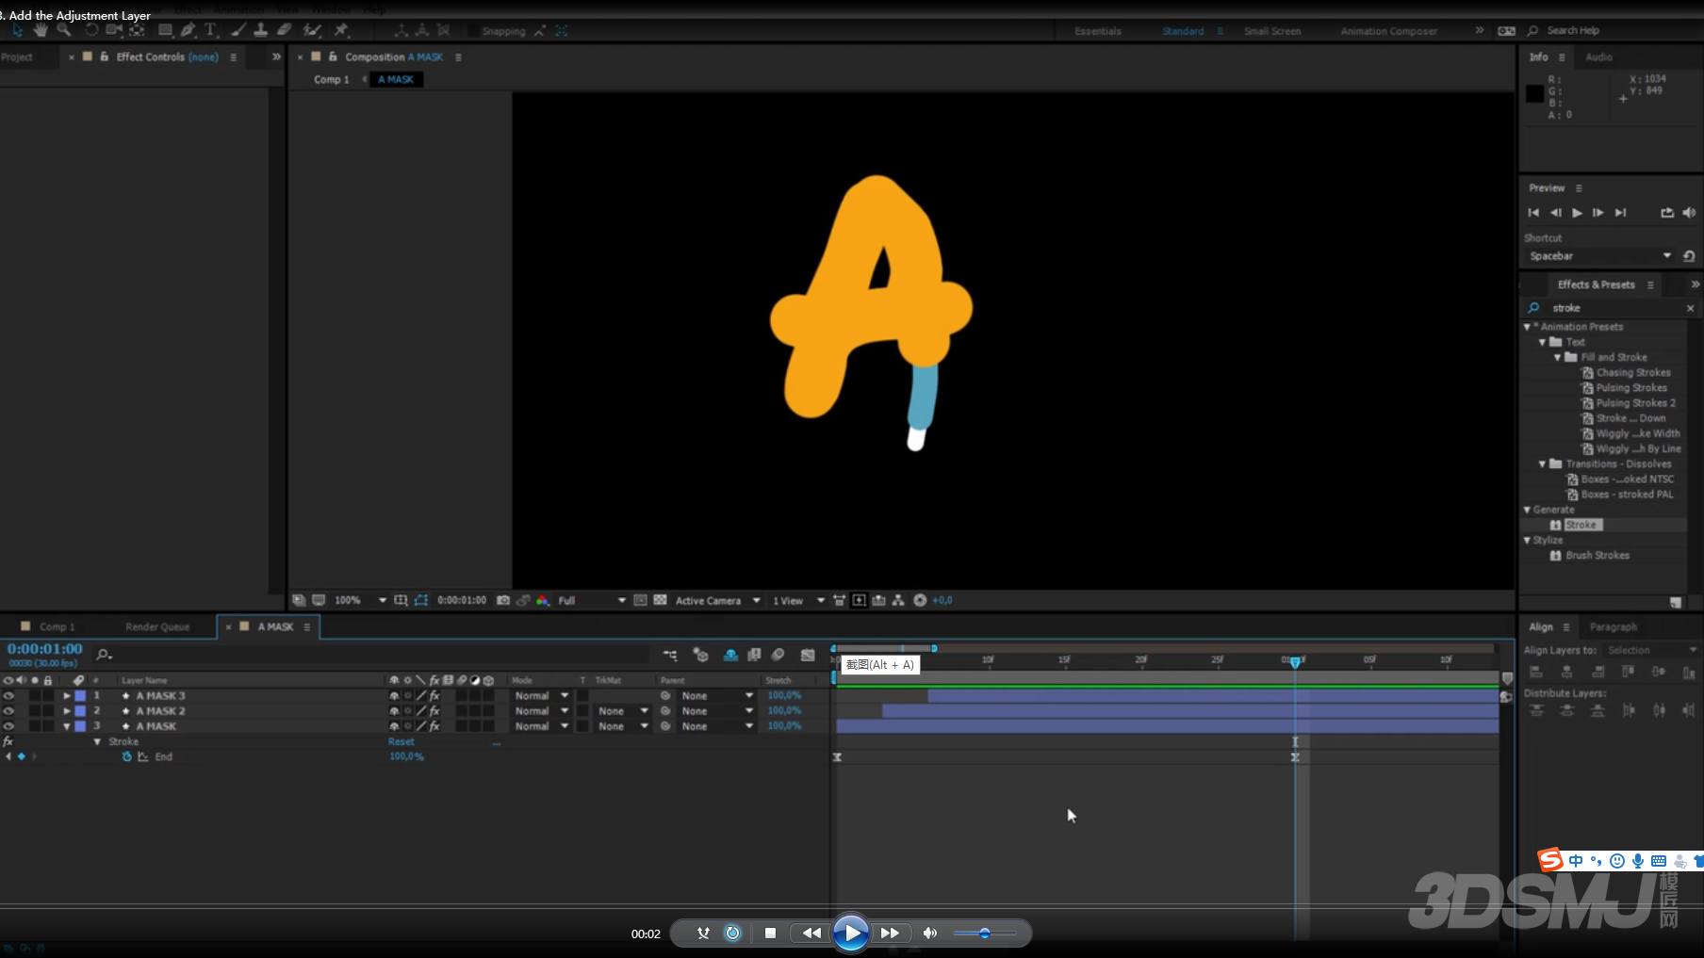Image resolution: width=1704 pixels, height=958 pixels.
Task: Toggle the lock on Effect Controls panel
Action: [104, 57]
